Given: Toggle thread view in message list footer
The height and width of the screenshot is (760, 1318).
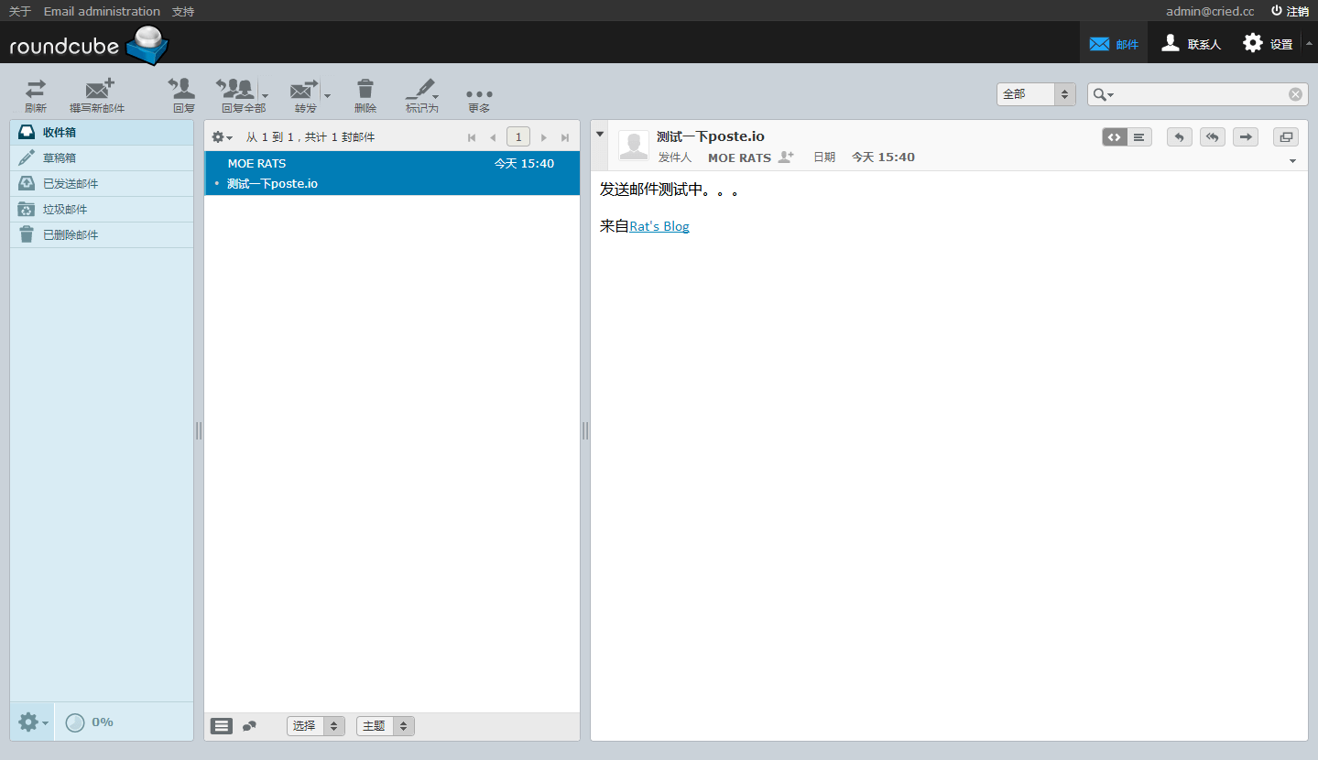Looking at the screenshot, I should pyautogui.click(x=249, y=726).
